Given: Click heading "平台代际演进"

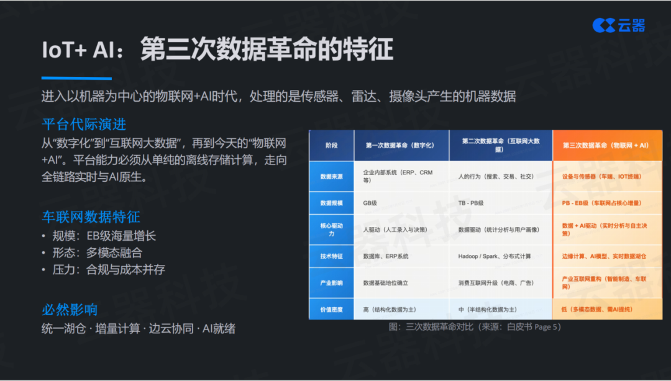Looking at the screenshot, I should pos(84,125).
